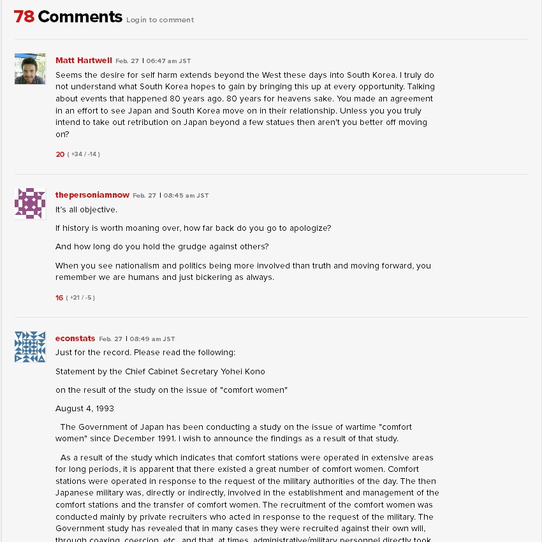Screen dimensions: 542x542
Task: Click the econstats username link
Action: (75, 339)
